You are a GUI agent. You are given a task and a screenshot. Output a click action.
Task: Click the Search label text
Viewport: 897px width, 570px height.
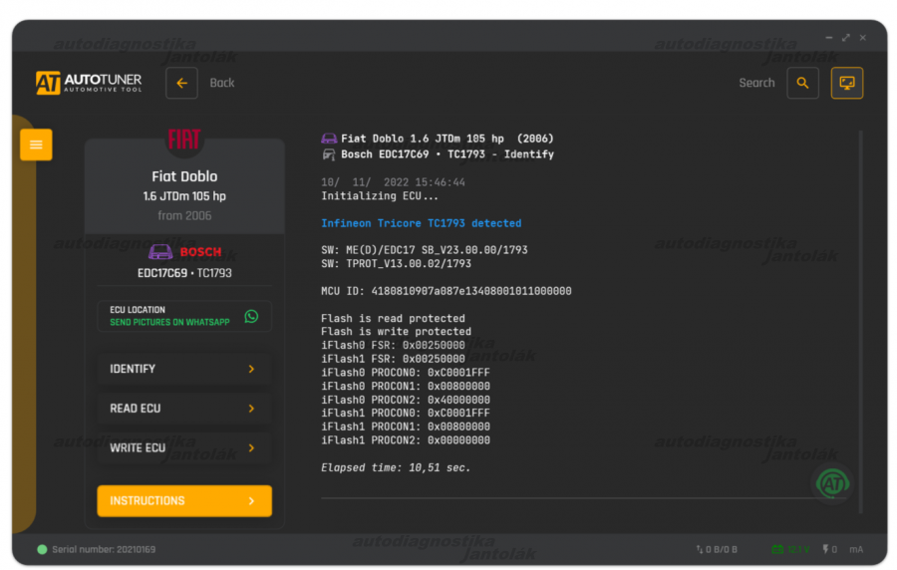point(756,83)
